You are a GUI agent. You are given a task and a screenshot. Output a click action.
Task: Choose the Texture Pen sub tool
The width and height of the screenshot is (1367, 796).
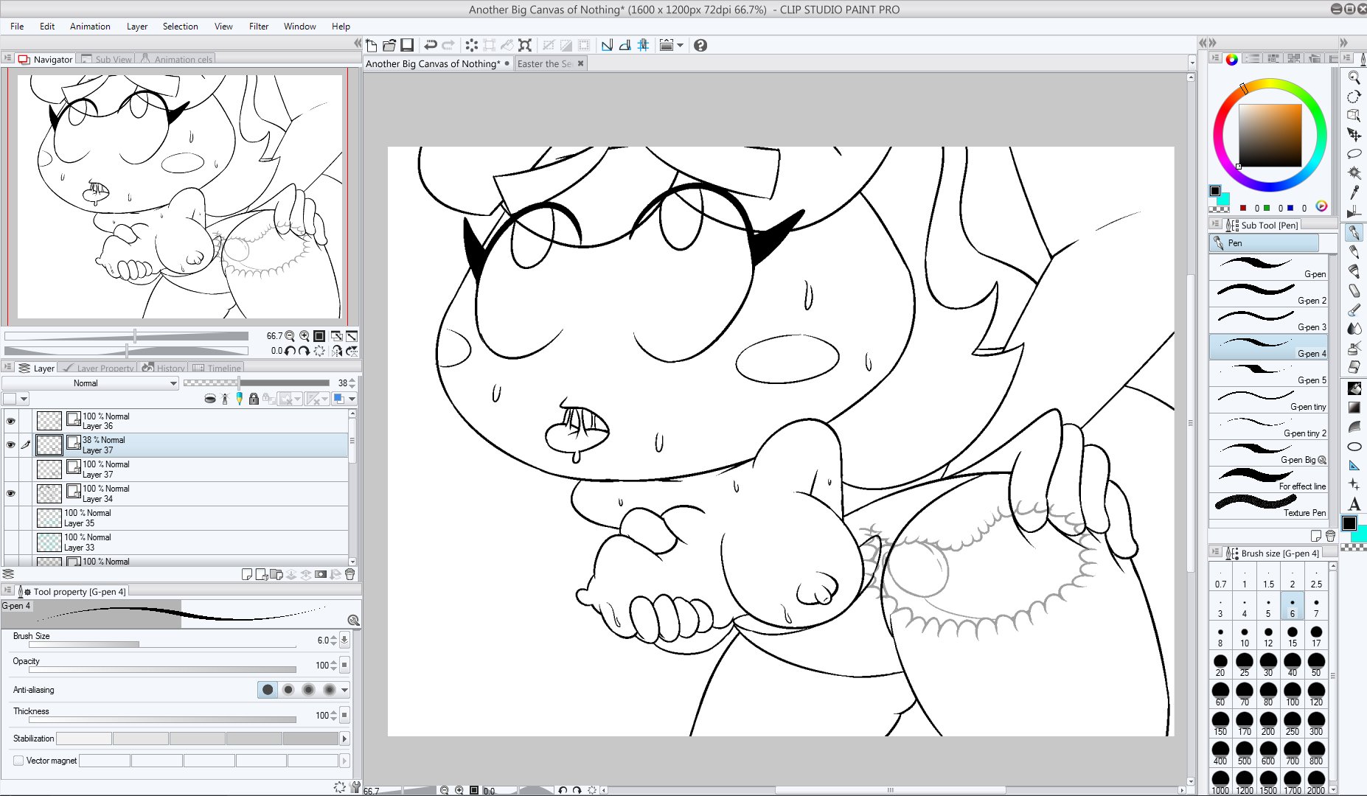1268,506
